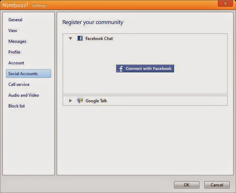Click the Nimbuzz! logo in title bar

coord(15,5)
